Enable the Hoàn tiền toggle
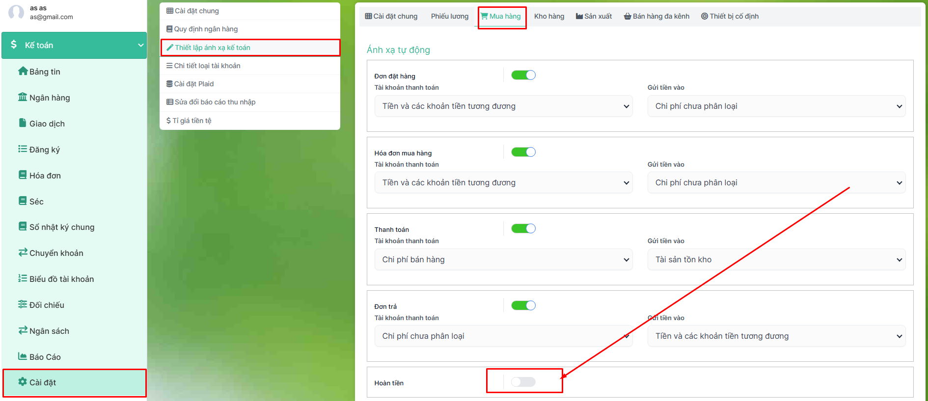This screenshot has height=401, width=928. tap(523, 382)
